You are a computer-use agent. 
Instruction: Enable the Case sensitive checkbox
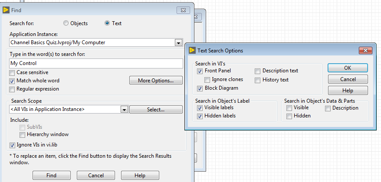(x=12, y=72)
